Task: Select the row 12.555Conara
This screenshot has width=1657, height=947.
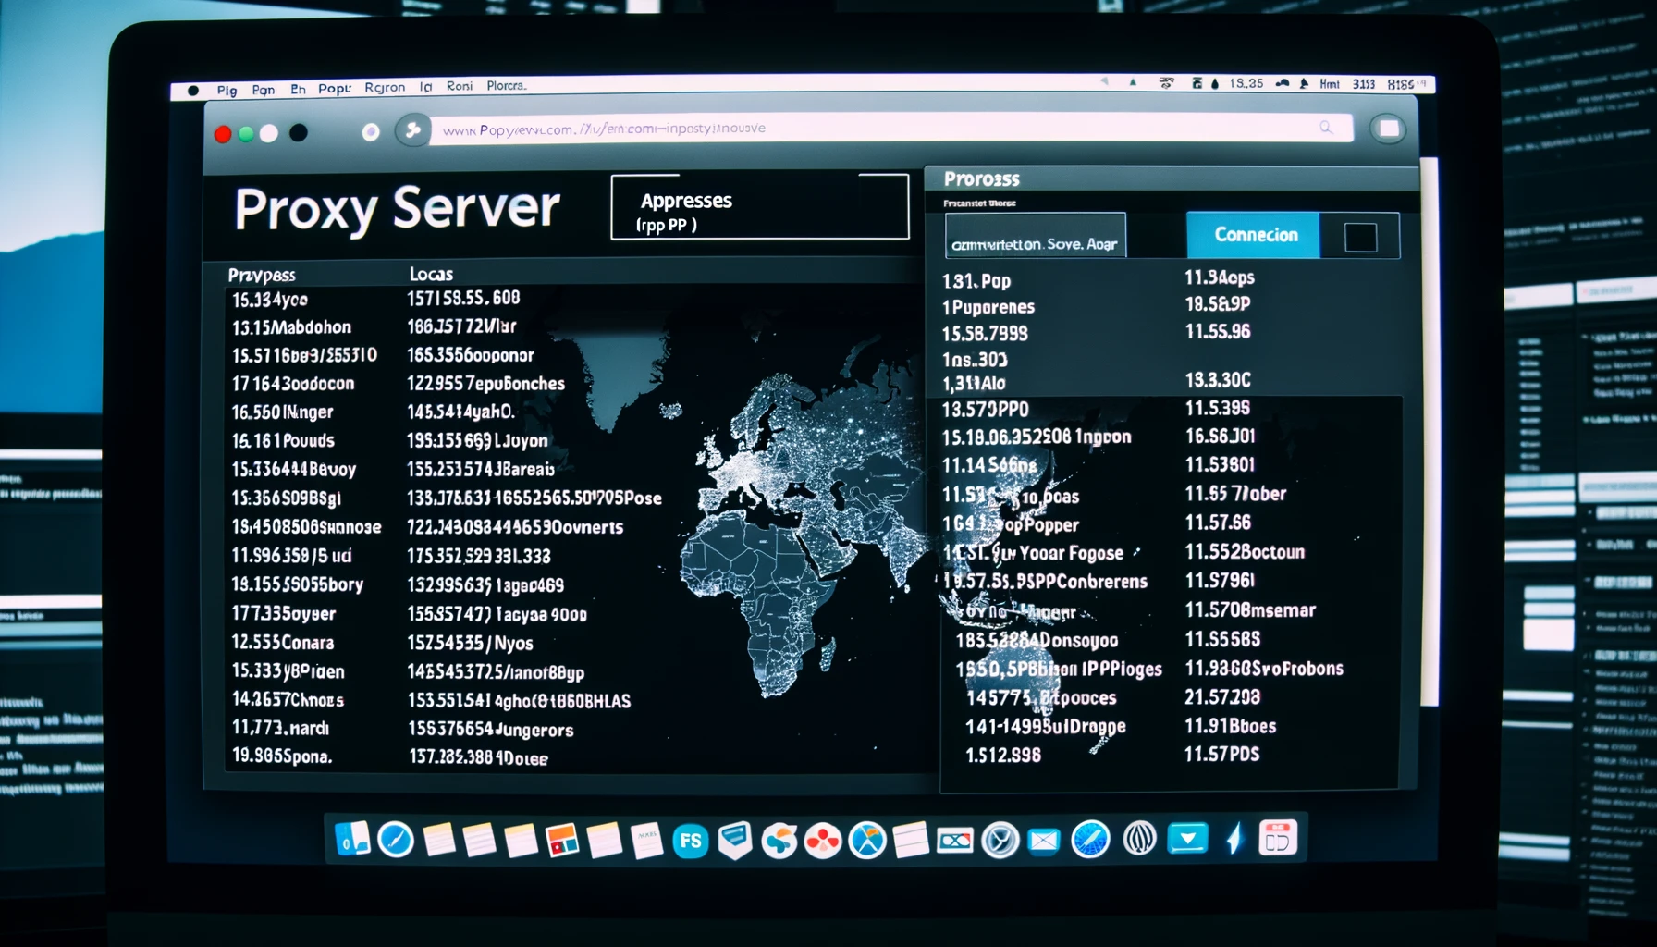Action: click(283, 643)
